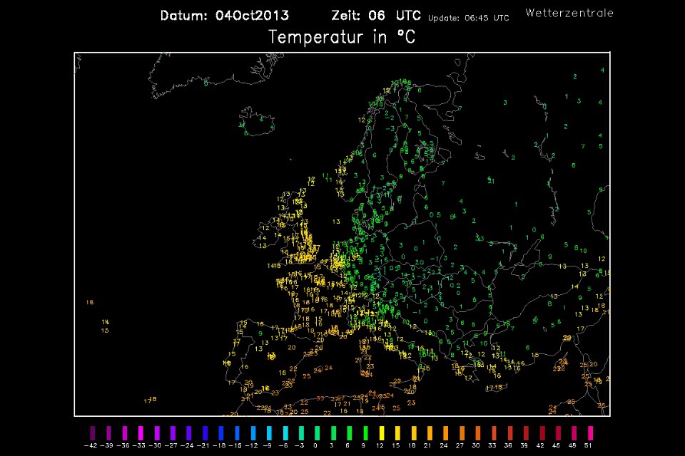Select the -42 legend color swatch
Viewport: 685px width, 456px height.
click(93, 432)
